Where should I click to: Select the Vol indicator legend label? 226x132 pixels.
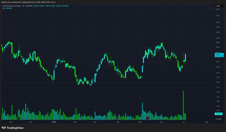coord(4,8)
